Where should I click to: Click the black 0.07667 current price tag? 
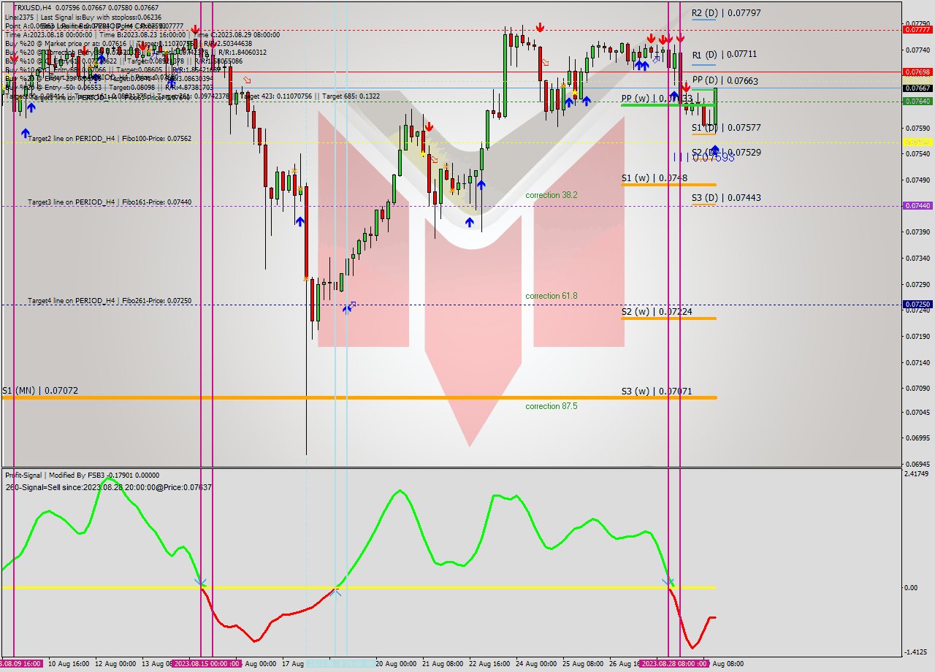point(917,88)
